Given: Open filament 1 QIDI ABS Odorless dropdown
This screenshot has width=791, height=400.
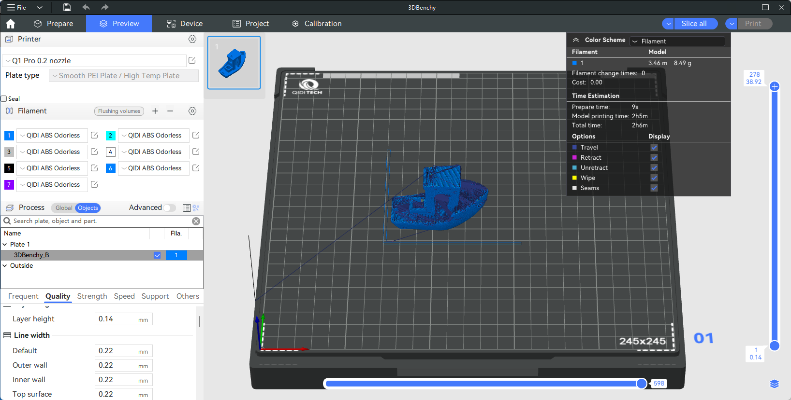Looking at the screenshot, I should point(52,136).
